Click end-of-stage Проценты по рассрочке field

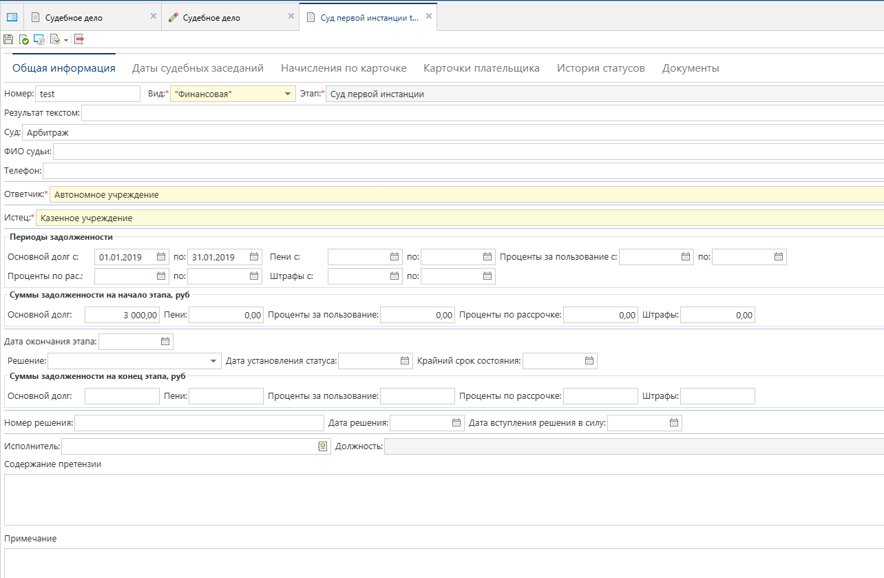point(601,396)
